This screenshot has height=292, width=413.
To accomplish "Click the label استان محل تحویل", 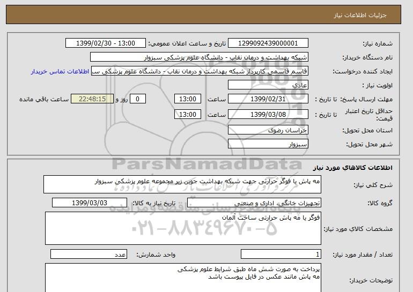I will (x=367, y=130).
